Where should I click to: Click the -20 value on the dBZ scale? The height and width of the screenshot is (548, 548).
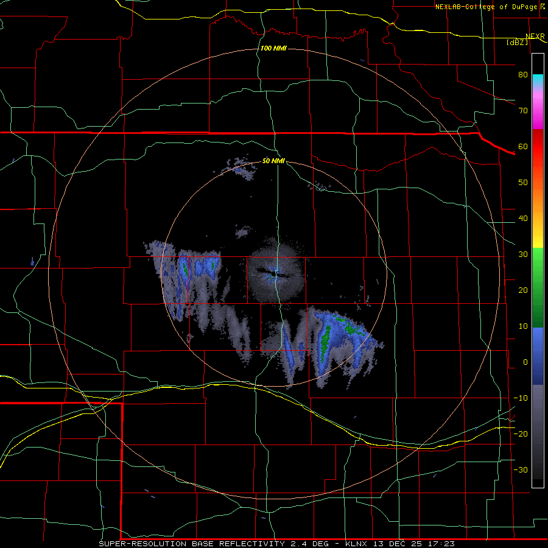521,434
